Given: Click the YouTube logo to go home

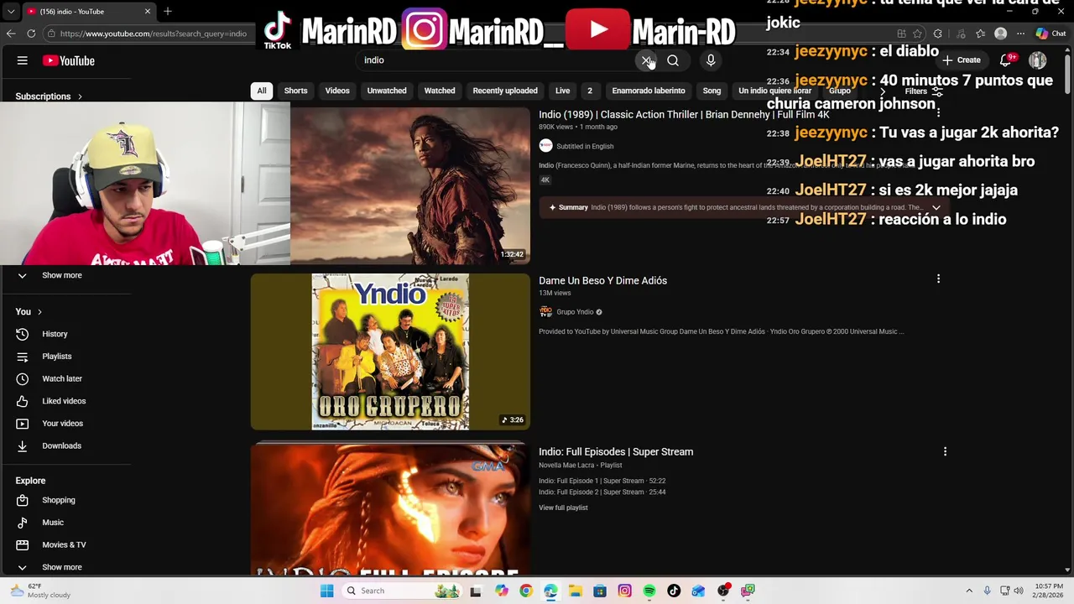Looking at the screenshot, I should pyautogui.click(x=68, y=60).
